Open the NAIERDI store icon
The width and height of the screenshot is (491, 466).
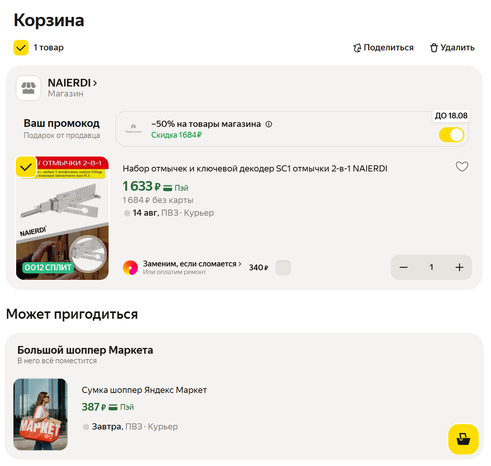pos(28,88)
